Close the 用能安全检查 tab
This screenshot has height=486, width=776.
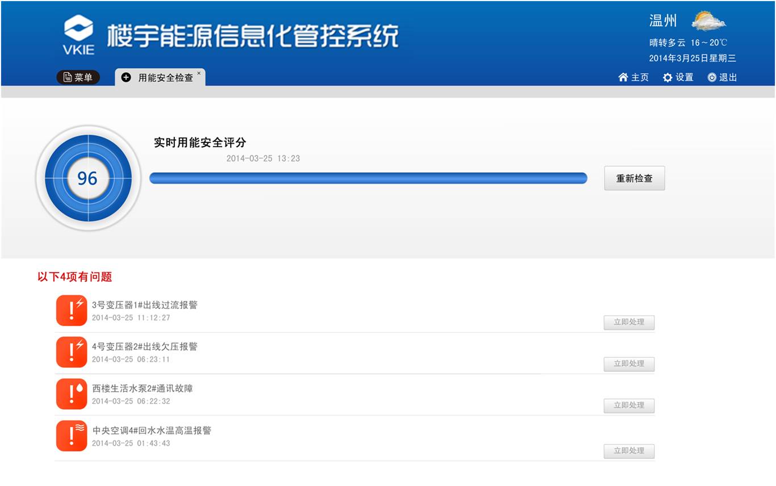pyautogui.click(x=199, y=73)
